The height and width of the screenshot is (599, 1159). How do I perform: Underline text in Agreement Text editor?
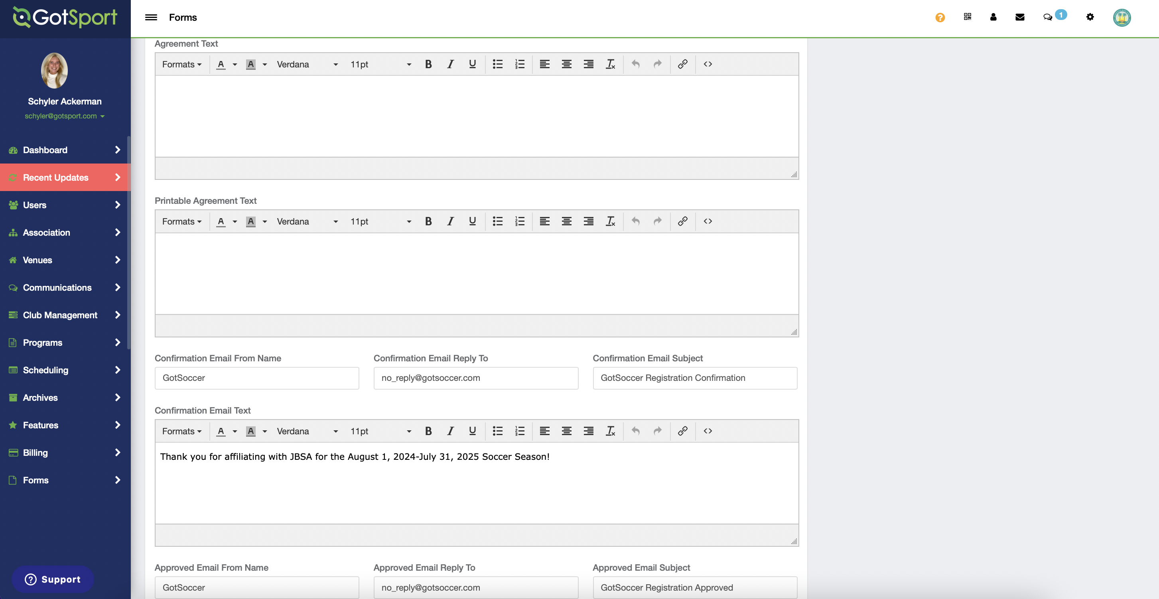click(x=472, y=64)
